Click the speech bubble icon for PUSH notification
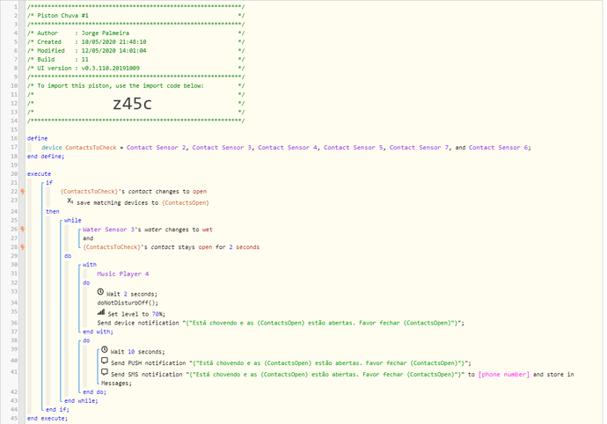Viewport: 607px width, 424px height. [105, 361]
